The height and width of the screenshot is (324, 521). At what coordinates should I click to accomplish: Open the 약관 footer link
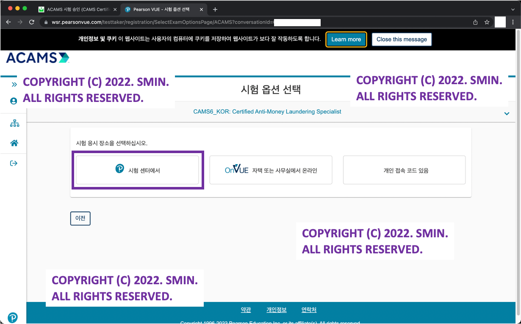(x=246, y=310)
